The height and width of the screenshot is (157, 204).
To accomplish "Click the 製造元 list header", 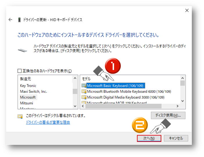I will (25, 79).
